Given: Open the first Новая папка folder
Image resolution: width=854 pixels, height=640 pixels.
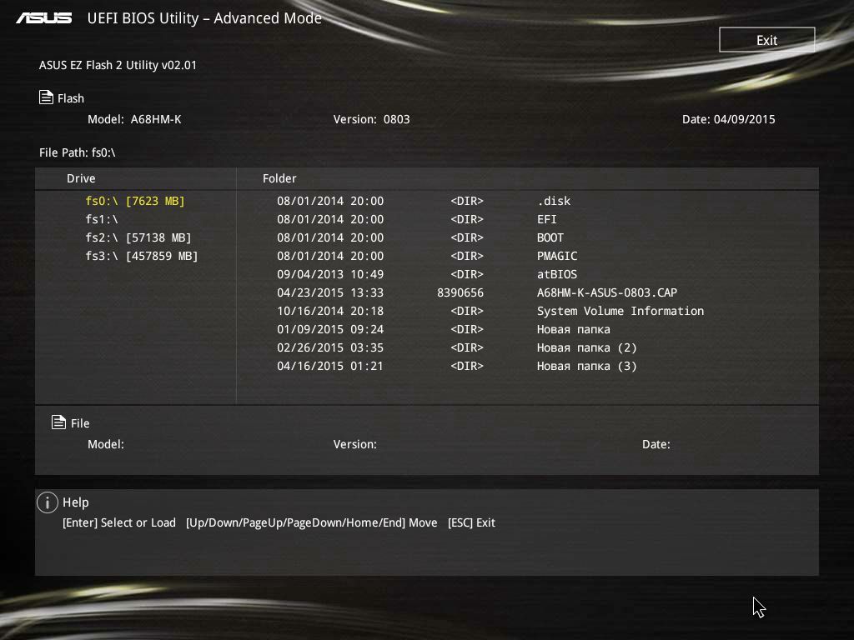Looking at the screenshot, I should (574, 329).
